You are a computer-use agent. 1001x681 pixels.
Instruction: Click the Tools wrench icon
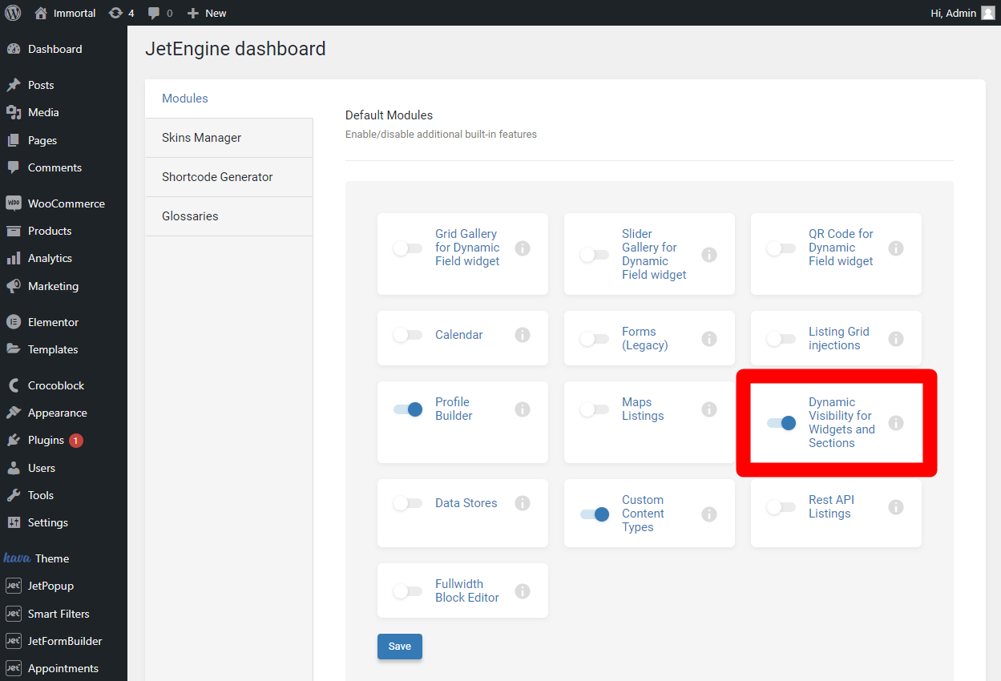14,495
